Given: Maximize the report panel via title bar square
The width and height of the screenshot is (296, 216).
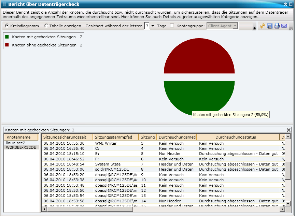Looking at the screenshot, I should (x=291, y=4).
